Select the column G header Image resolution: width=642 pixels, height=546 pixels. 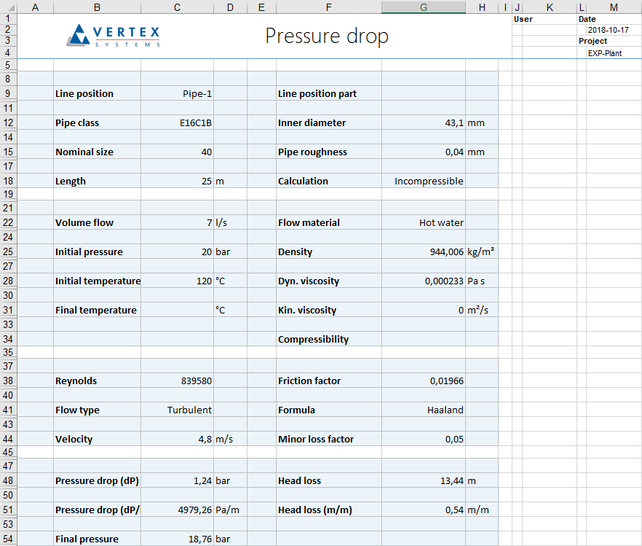[x=424, y=7]
